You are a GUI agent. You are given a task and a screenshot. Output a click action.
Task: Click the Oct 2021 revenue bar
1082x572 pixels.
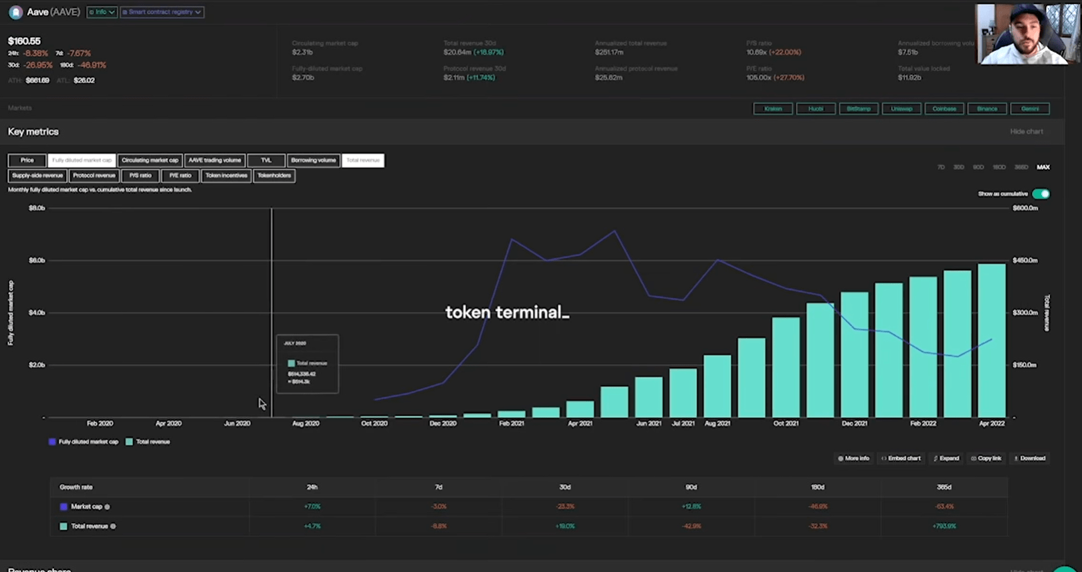(786, 367)
